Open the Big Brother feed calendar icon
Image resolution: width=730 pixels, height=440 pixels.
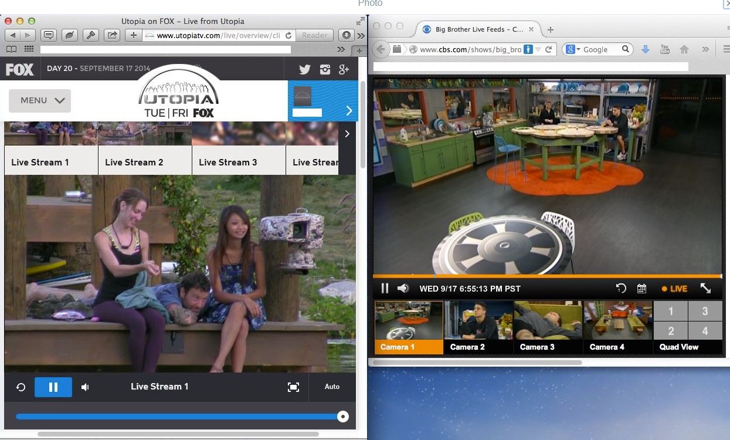pyautogui.click(x=641, y=288)
